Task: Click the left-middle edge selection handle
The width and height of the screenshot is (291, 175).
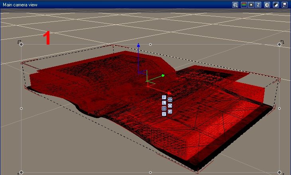Action: click(x=21, y=108)
